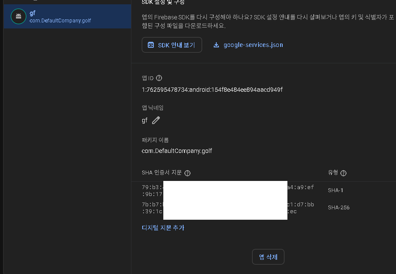Open help icon next to SHA 인증서 지문

click(187, 173)
